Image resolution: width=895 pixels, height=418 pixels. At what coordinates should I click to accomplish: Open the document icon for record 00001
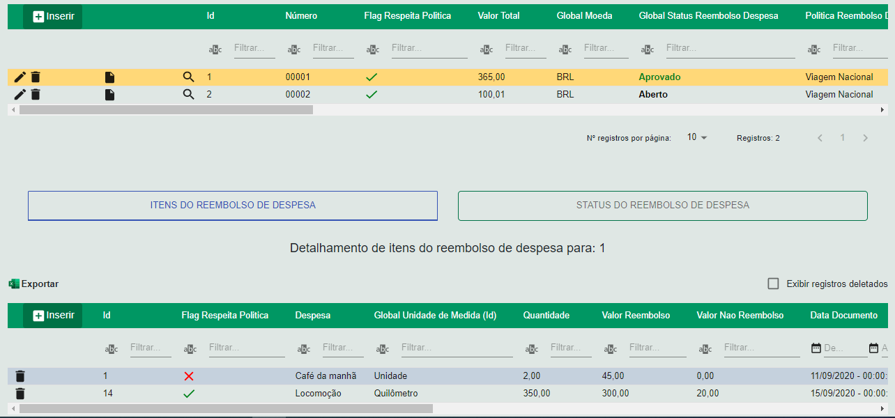coord(109,77)
